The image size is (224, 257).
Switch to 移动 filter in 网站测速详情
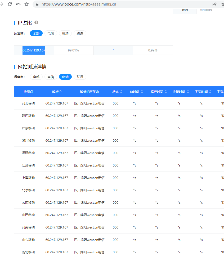pyautogui.click(x=65, y=77)
